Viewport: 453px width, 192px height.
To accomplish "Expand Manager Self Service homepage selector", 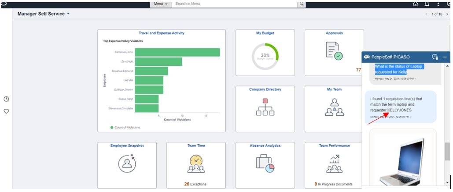I will [x=44, y=14].
